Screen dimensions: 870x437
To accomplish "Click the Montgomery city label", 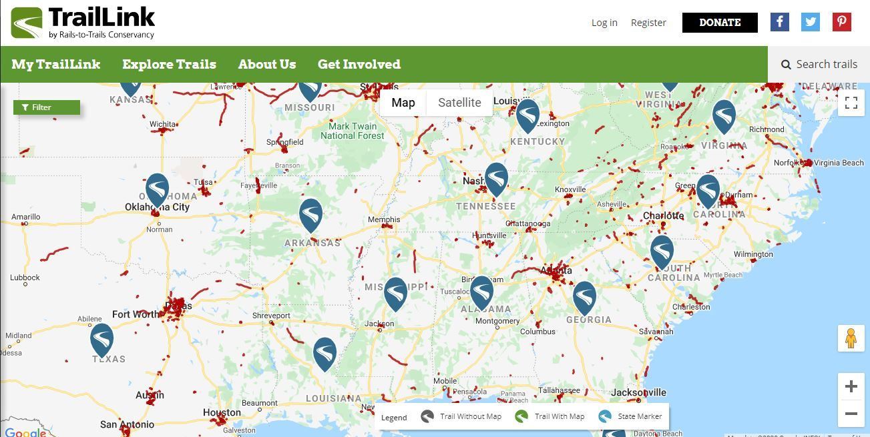I will click(497, 321).
